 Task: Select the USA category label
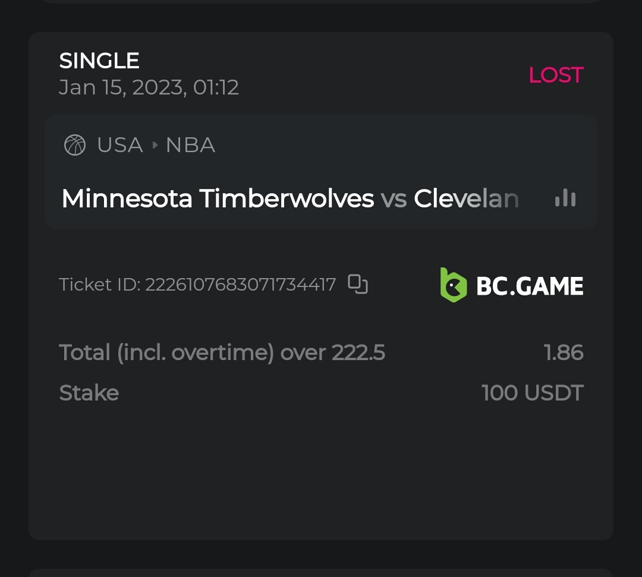[120, 145]
